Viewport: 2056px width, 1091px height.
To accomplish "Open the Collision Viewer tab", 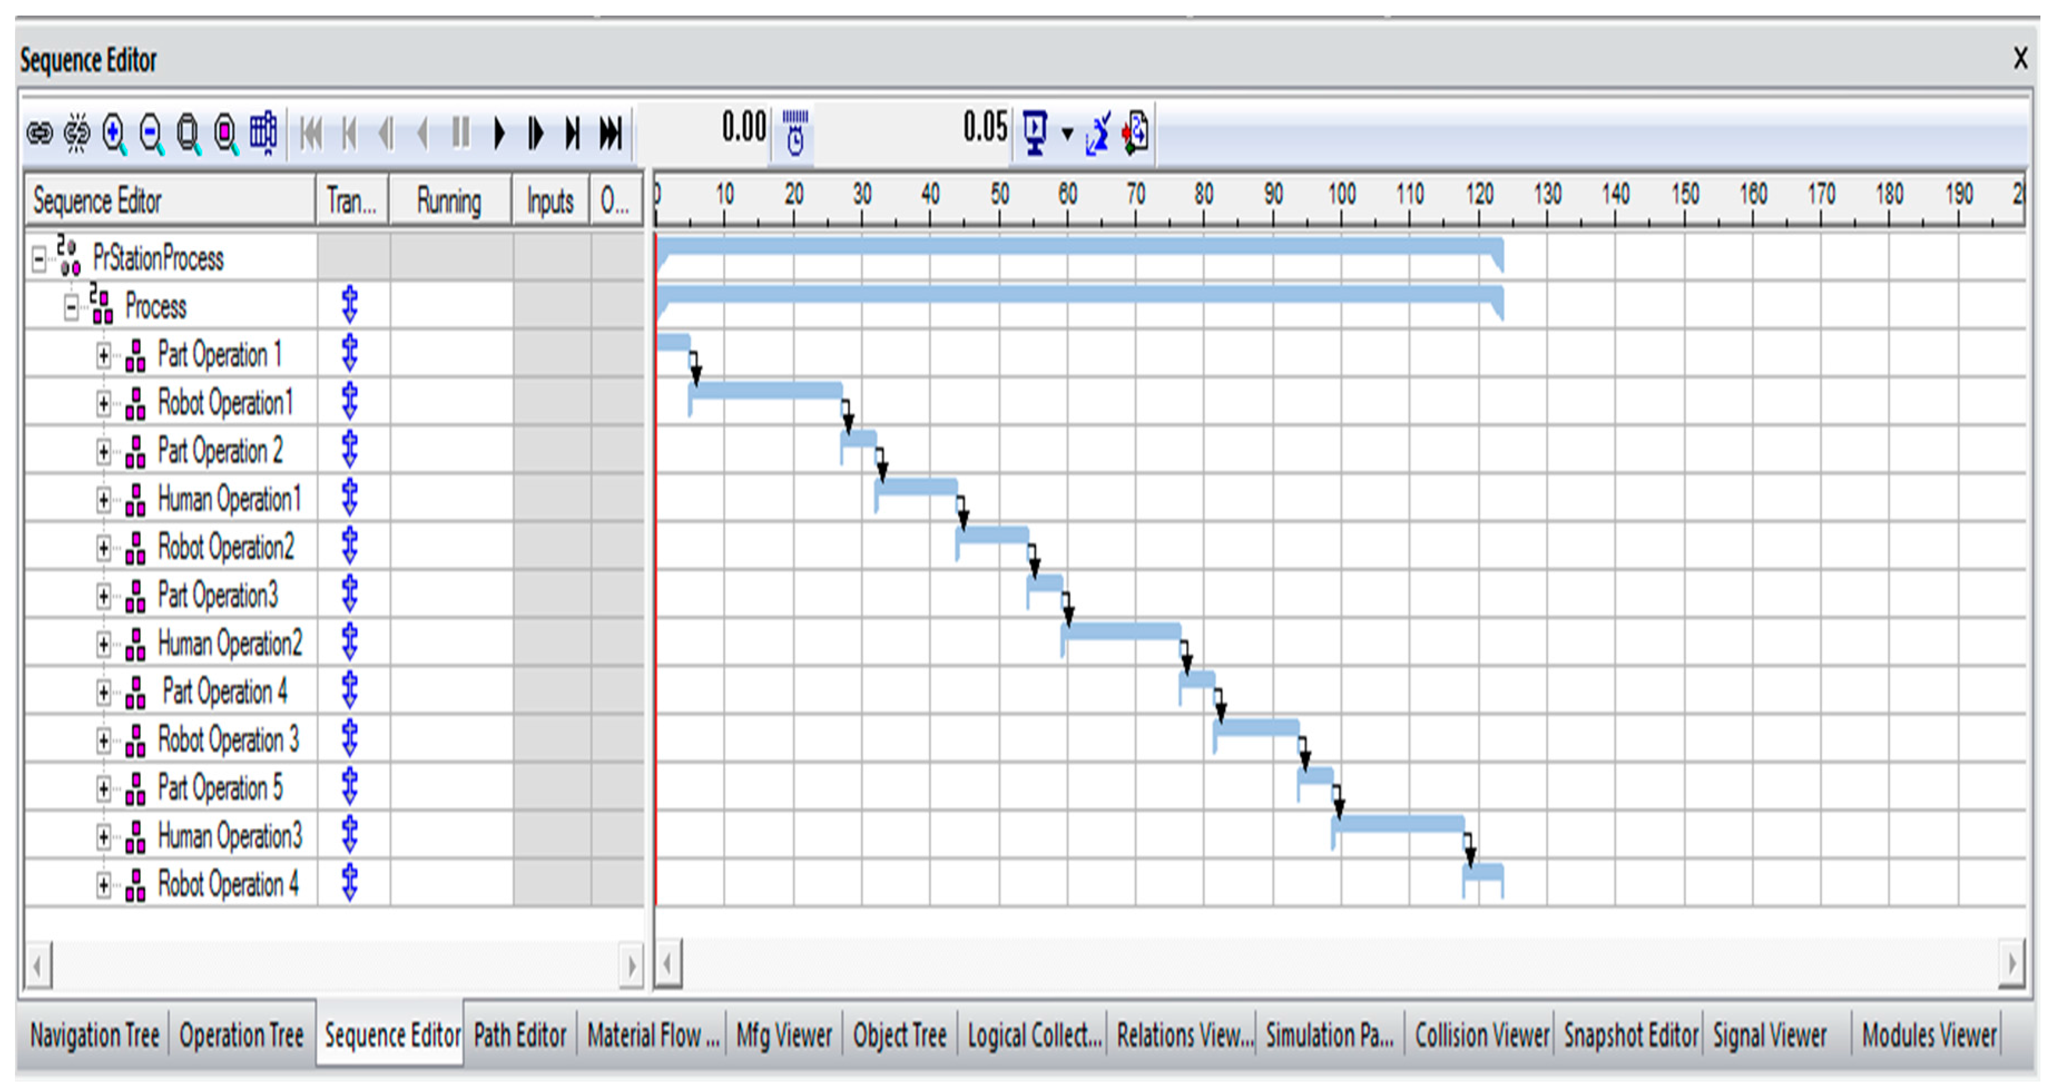I will coord(1482,1036).
